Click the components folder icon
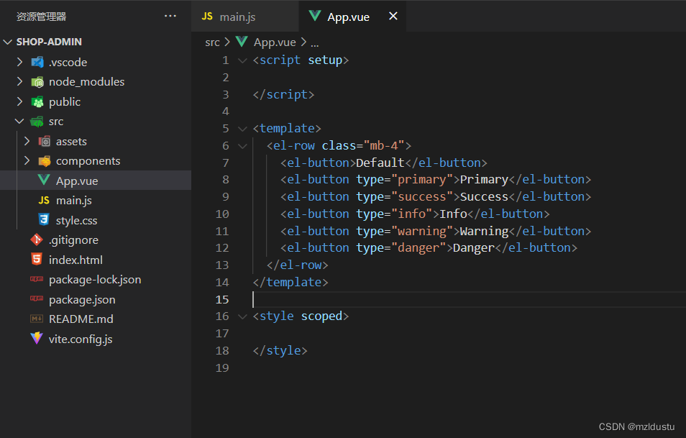 pos(44,161)
